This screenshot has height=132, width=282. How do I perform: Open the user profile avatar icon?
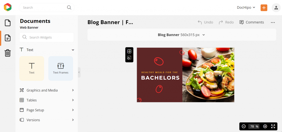276,8
